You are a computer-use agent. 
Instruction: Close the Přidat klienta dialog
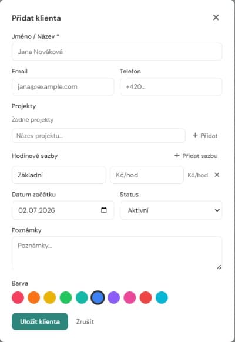coord(216,18)
